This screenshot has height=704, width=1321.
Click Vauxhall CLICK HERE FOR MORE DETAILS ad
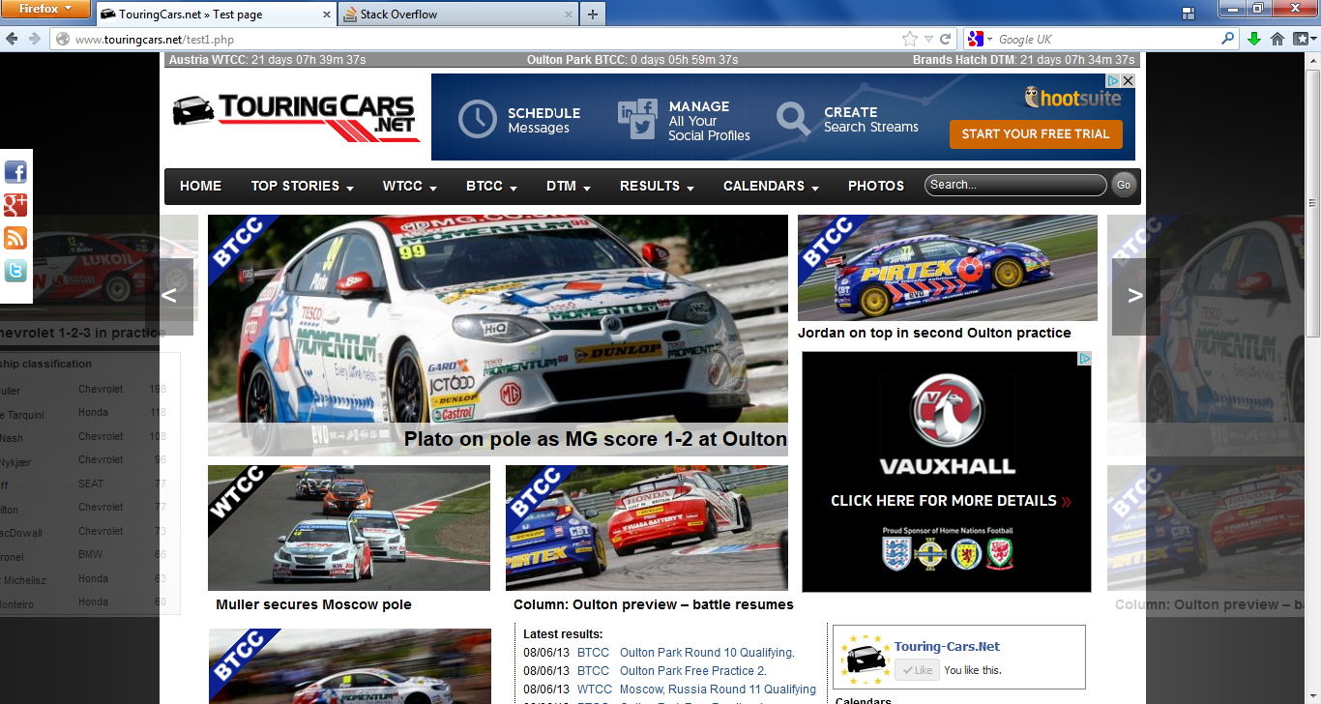click(947, 472)
